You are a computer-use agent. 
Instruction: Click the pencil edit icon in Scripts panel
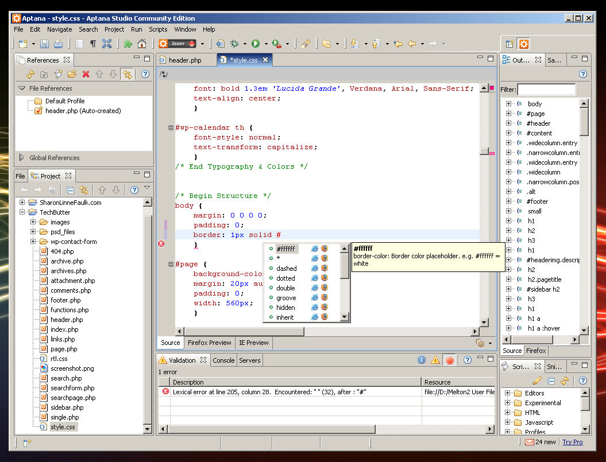(x=537, y=381)
